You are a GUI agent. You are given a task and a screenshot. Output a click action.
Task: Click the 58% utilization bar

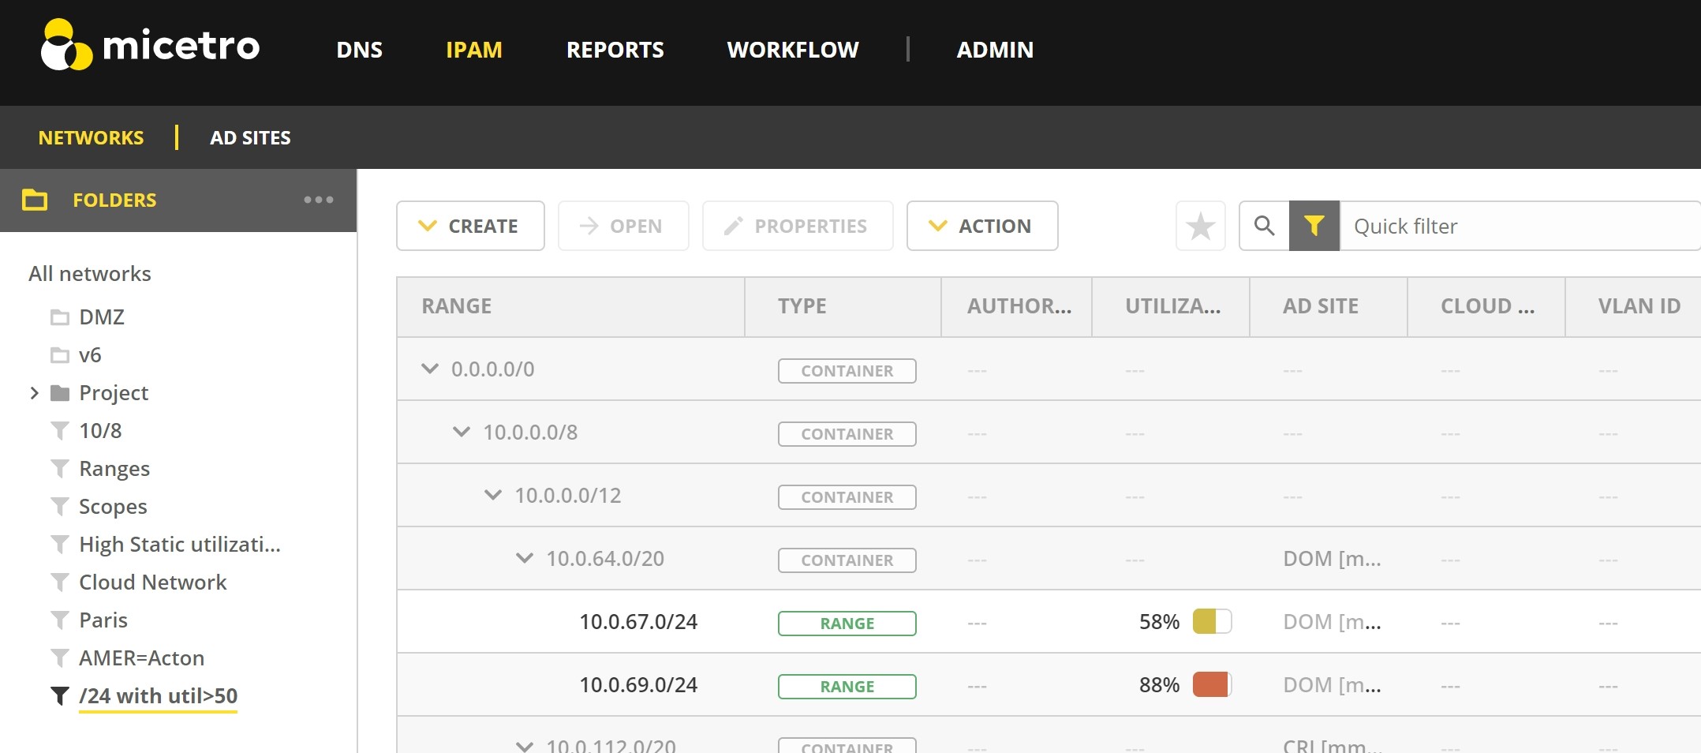click(1211, 622)
